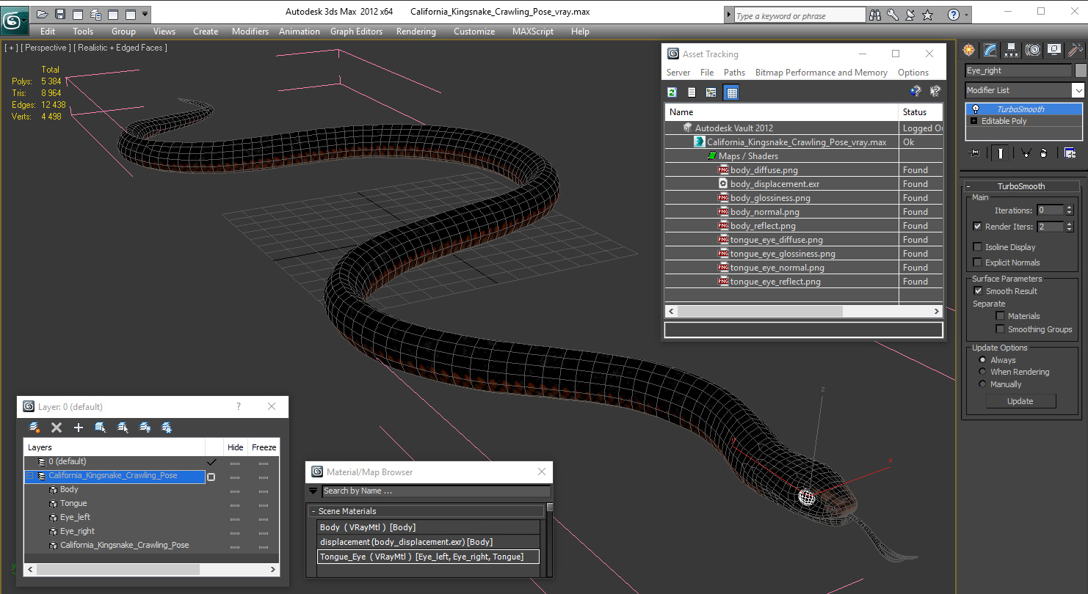Click the Status Log icon in Asset Tracking

coord(692,92)
